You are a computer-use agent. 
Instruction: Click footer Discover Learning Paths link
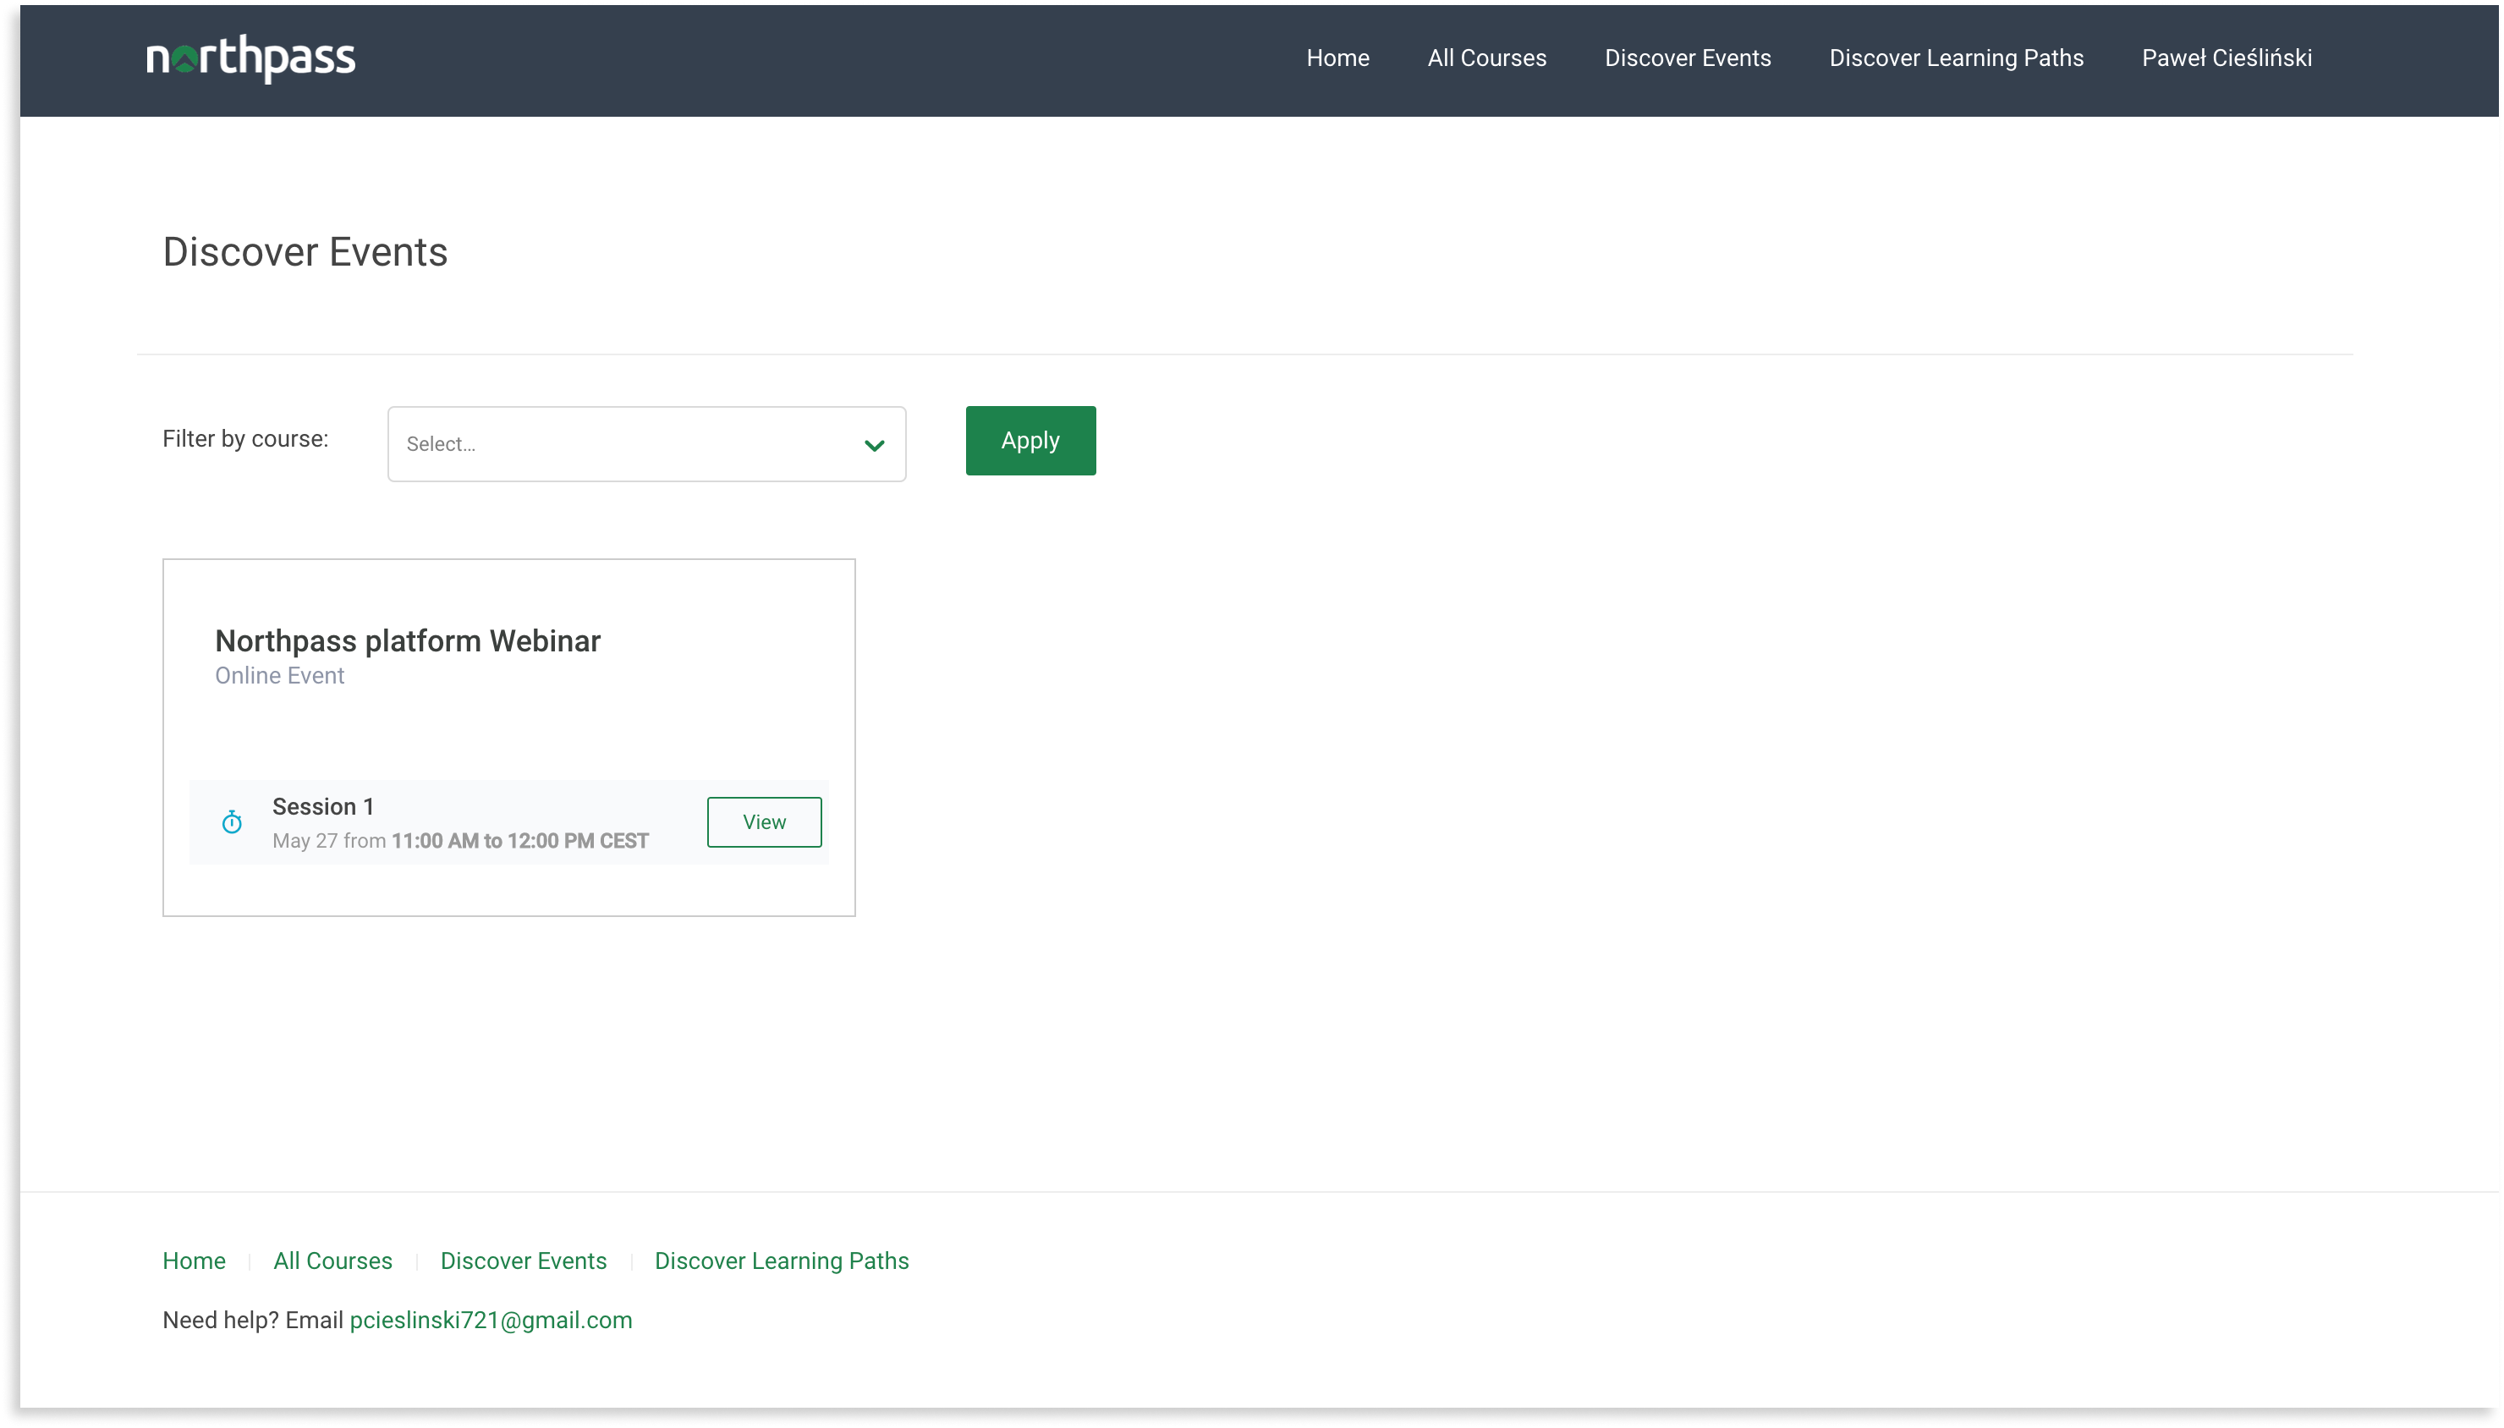pos(782,1260)
